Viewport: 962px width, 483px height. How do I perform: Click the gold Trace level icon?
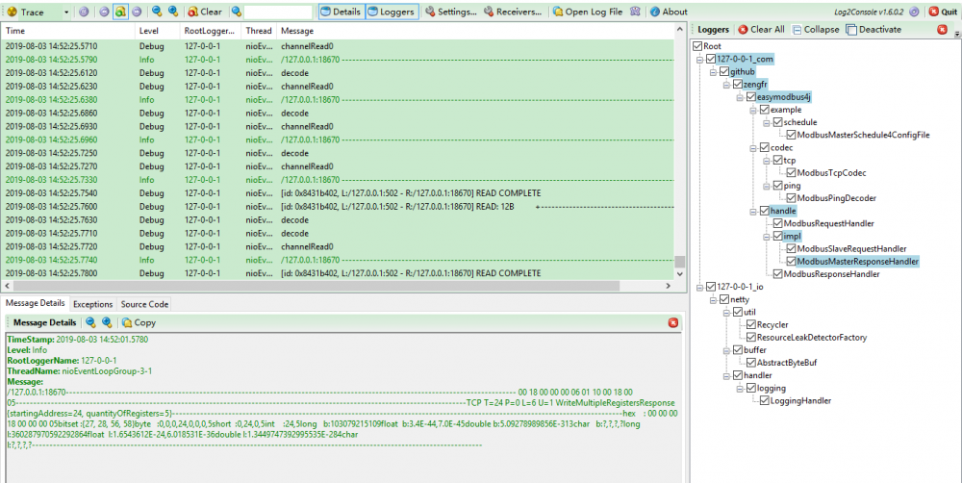click(x=13, y=12)
